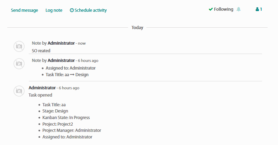Open the Log note tab
The width and height of the screenshot is (278, 145).
[x=54, y=10]
